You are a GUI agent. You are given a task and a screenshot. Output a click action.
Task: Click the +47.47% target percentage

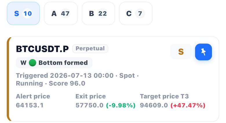point(188,105)
